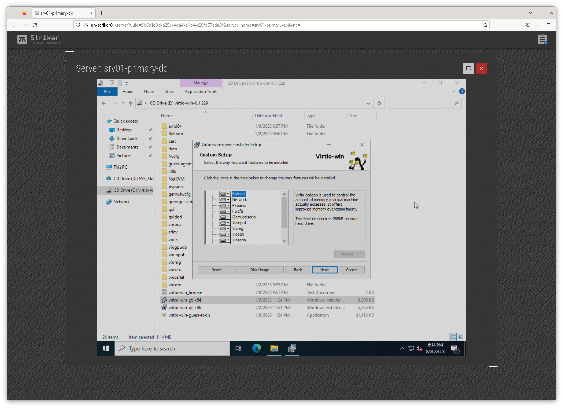Open the Qemupciserial feature install dropdown
563x408 pixels.
225,217
